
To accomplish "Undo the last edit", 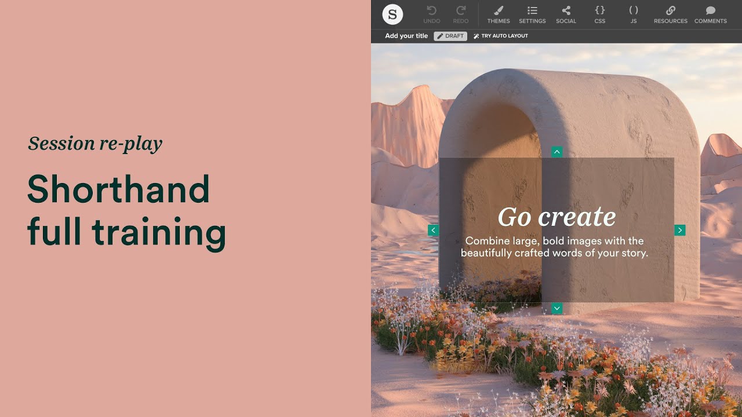I will coord(431,14).
